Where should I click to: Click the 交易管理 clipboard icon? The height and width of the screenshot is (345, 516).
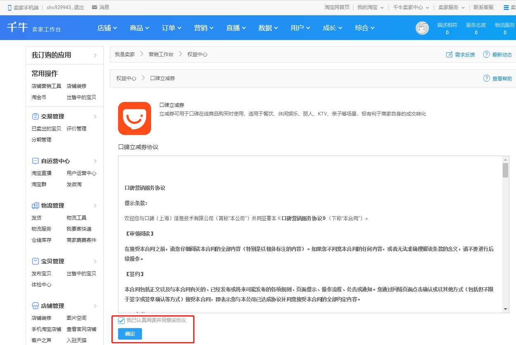[x=36, y=116]
